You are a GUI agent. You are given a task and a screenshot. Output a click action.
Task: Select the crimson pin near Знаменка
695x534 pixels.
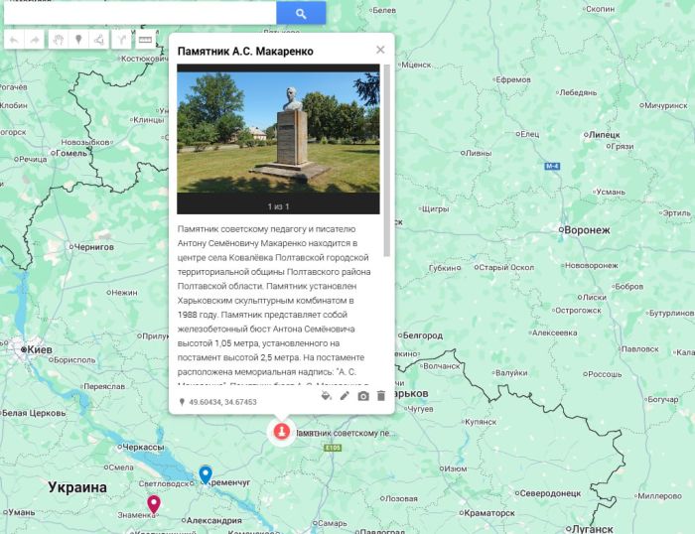point(154,504)
